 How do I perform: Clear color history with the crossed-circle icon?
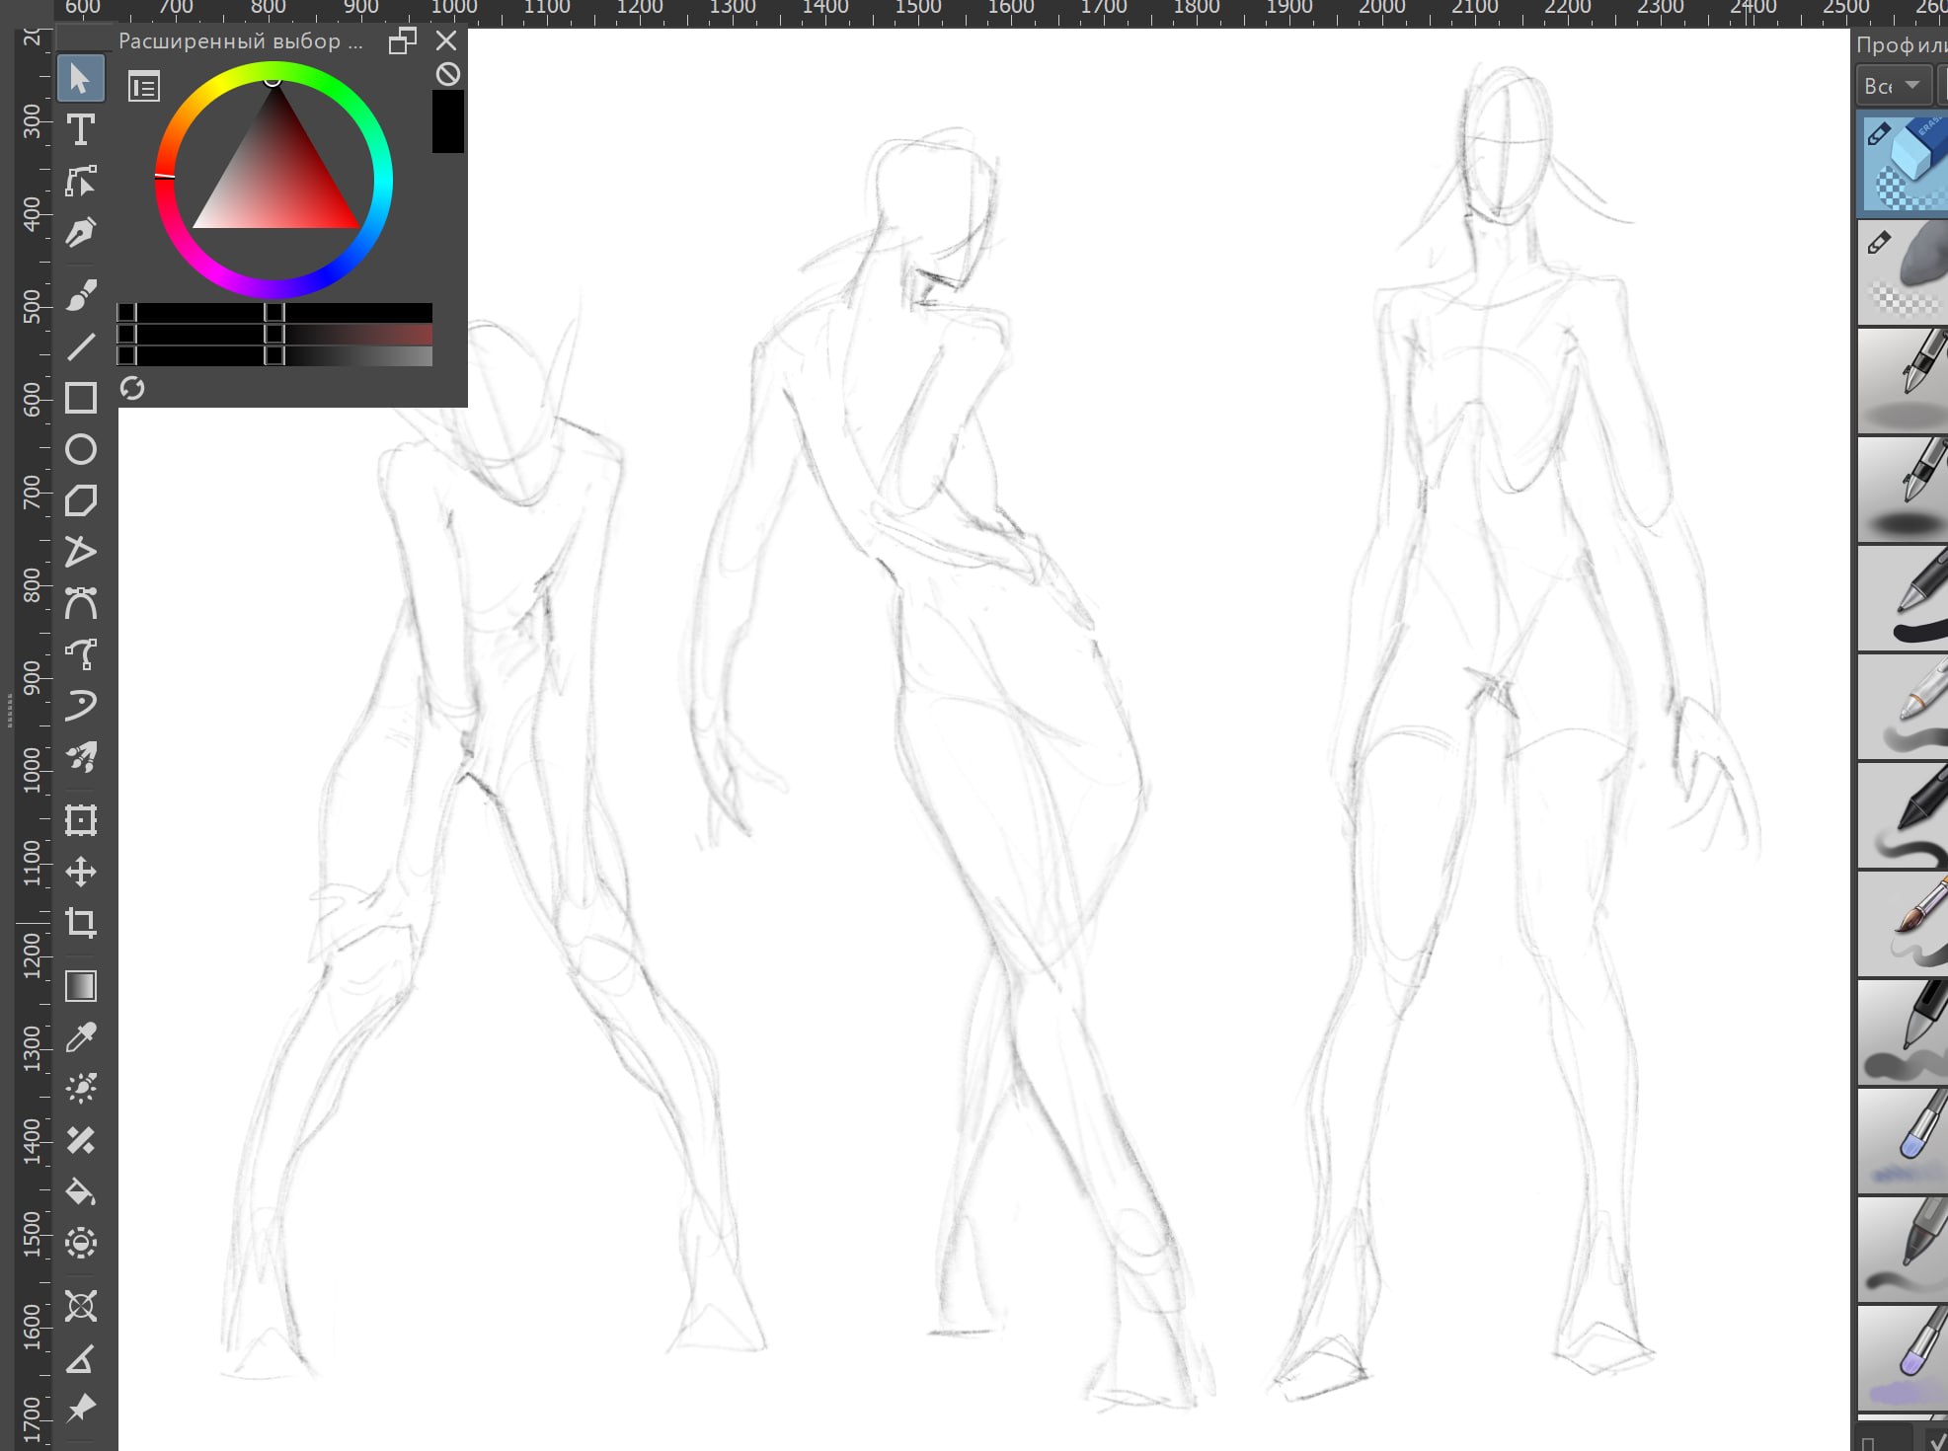tap(448, 74)
